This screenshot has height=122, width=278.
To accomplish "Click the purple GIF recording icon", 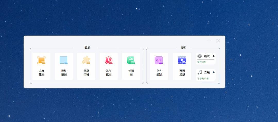I will click(159, 60).
